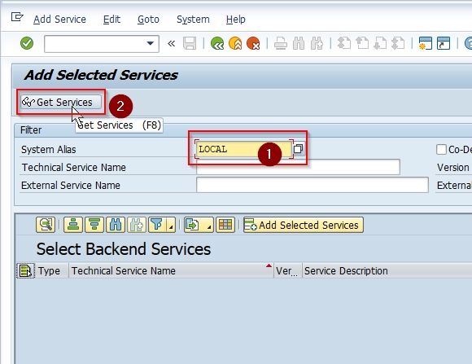Open value help next to System Alias
Screen dimensions: 472x364
pyautogui.click(x=299, y=149)
